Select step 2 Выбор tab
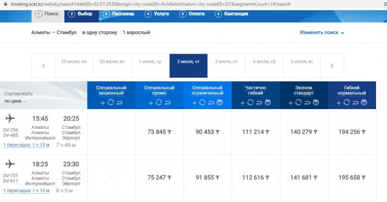 (x=82, y=16)
